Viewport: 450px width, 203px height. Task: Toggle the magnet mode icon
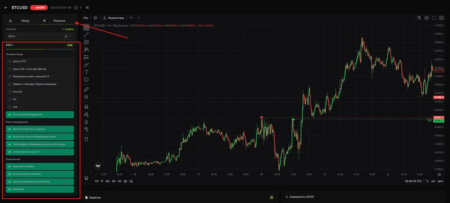[x=86, y=107]
